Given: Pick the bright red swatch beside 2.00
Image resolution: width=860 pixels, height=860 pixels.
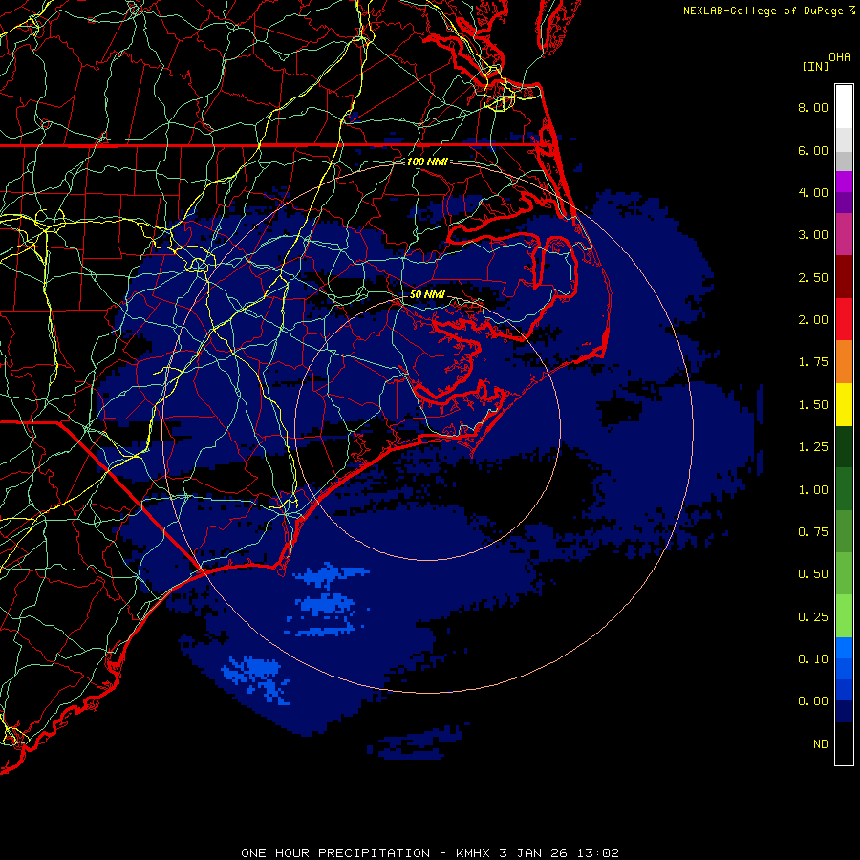Looking at the screenshot, I should [x=844, y=319].
